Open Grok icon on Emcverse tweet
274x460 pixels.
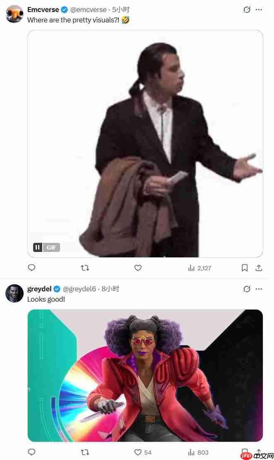247,10
